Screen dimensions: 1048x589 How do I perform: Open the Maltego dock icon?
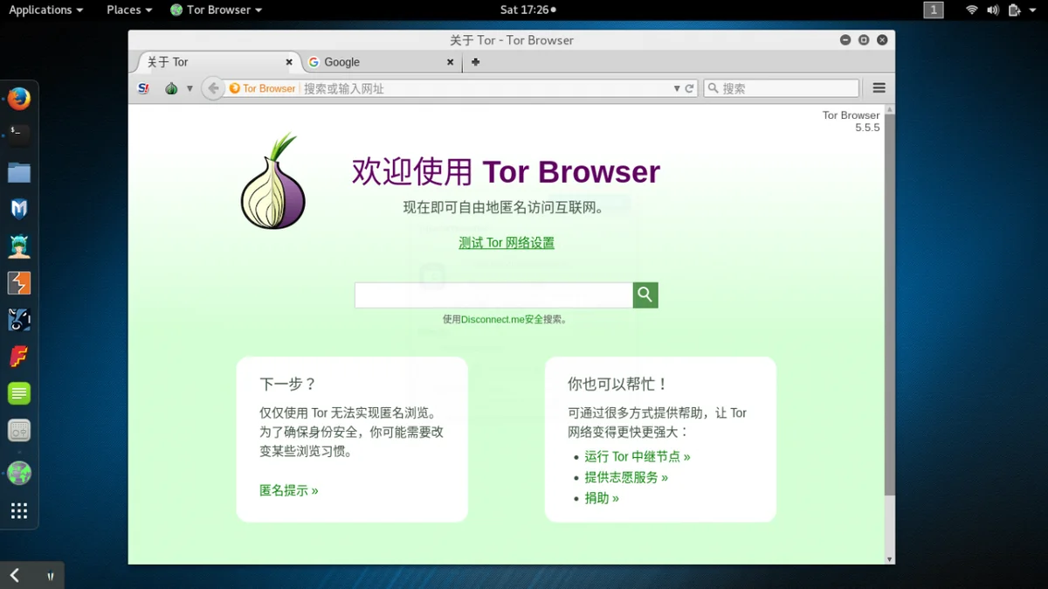[x=19, y=320]
